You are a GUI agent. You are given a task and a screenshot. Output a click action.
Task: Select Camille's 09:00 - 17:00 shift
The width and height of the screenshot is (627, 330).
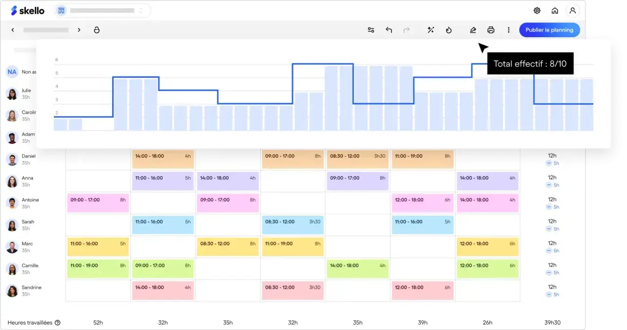click(x=163, y=269)
